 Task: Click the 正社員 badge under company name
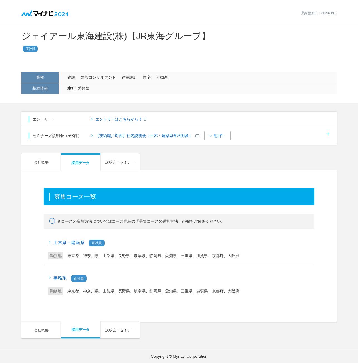coord(30,49)
